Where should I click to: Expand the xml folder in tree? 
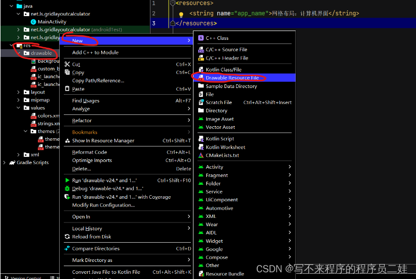coord(18,155)
